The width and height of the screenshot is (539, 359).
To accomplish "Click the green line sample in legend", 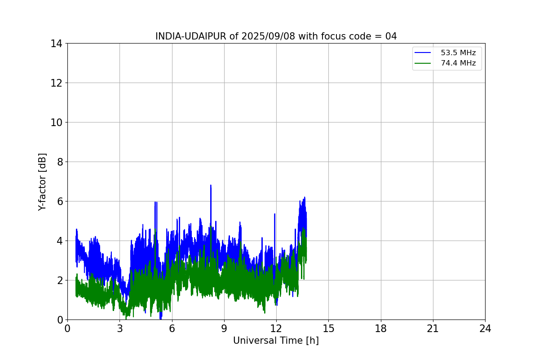I will pos(423,63).
